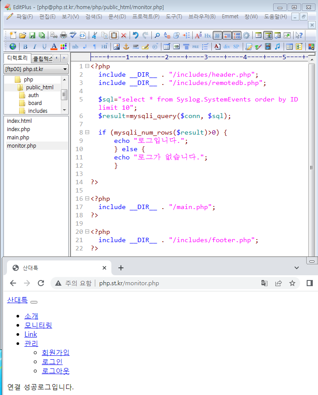Toggle line numbers display button
Image resolution: width=318 pixels, height=395 pixels.
(x=237, y=35)
